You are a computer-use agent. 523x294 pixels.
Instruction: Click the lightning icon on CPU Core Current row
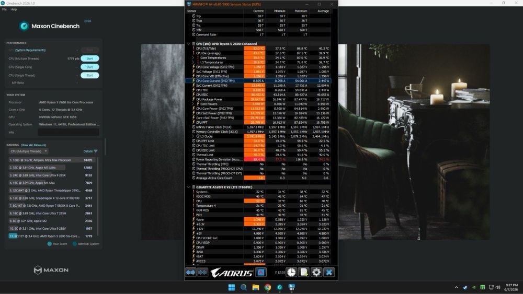[x=194, y=81]
